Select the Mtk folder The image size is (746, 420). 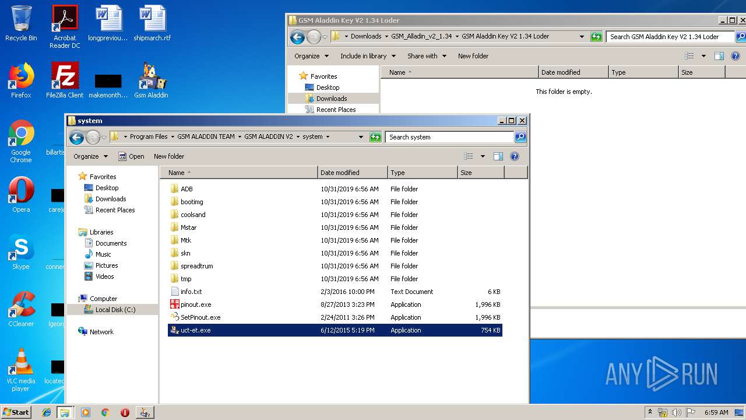(335, 240)
